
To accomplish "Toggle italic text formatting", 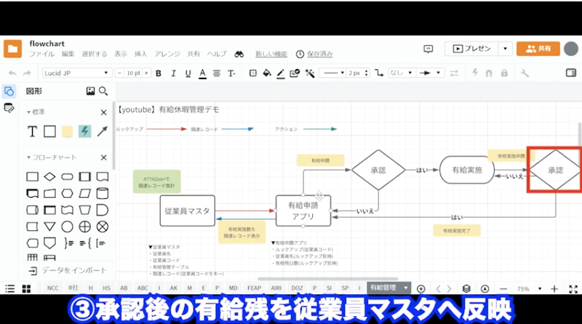I will coord(172,73).
